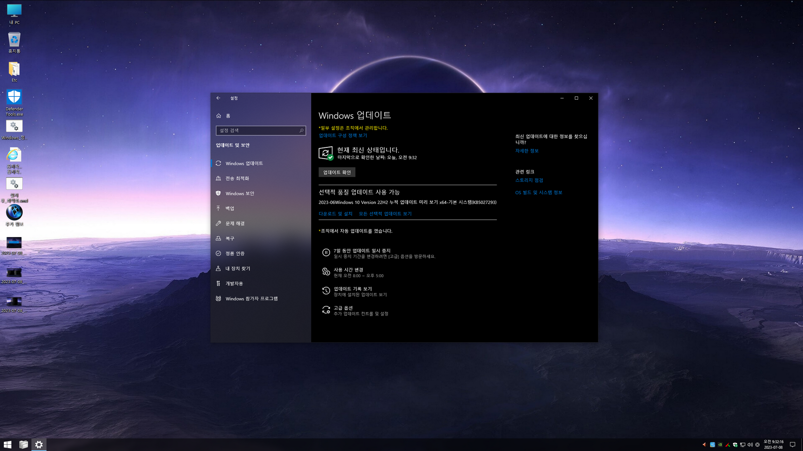This screenshot has width=803, height=451.
Task: Click the volume tray icon
Action: click(750, 445)
